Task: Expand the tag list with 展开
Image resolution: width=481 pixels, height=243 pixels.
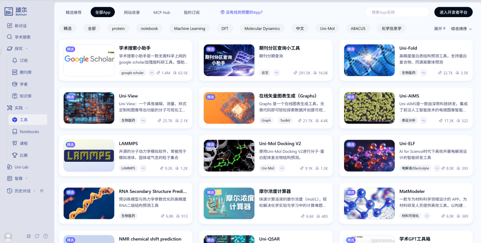Action: pos(440,29)
